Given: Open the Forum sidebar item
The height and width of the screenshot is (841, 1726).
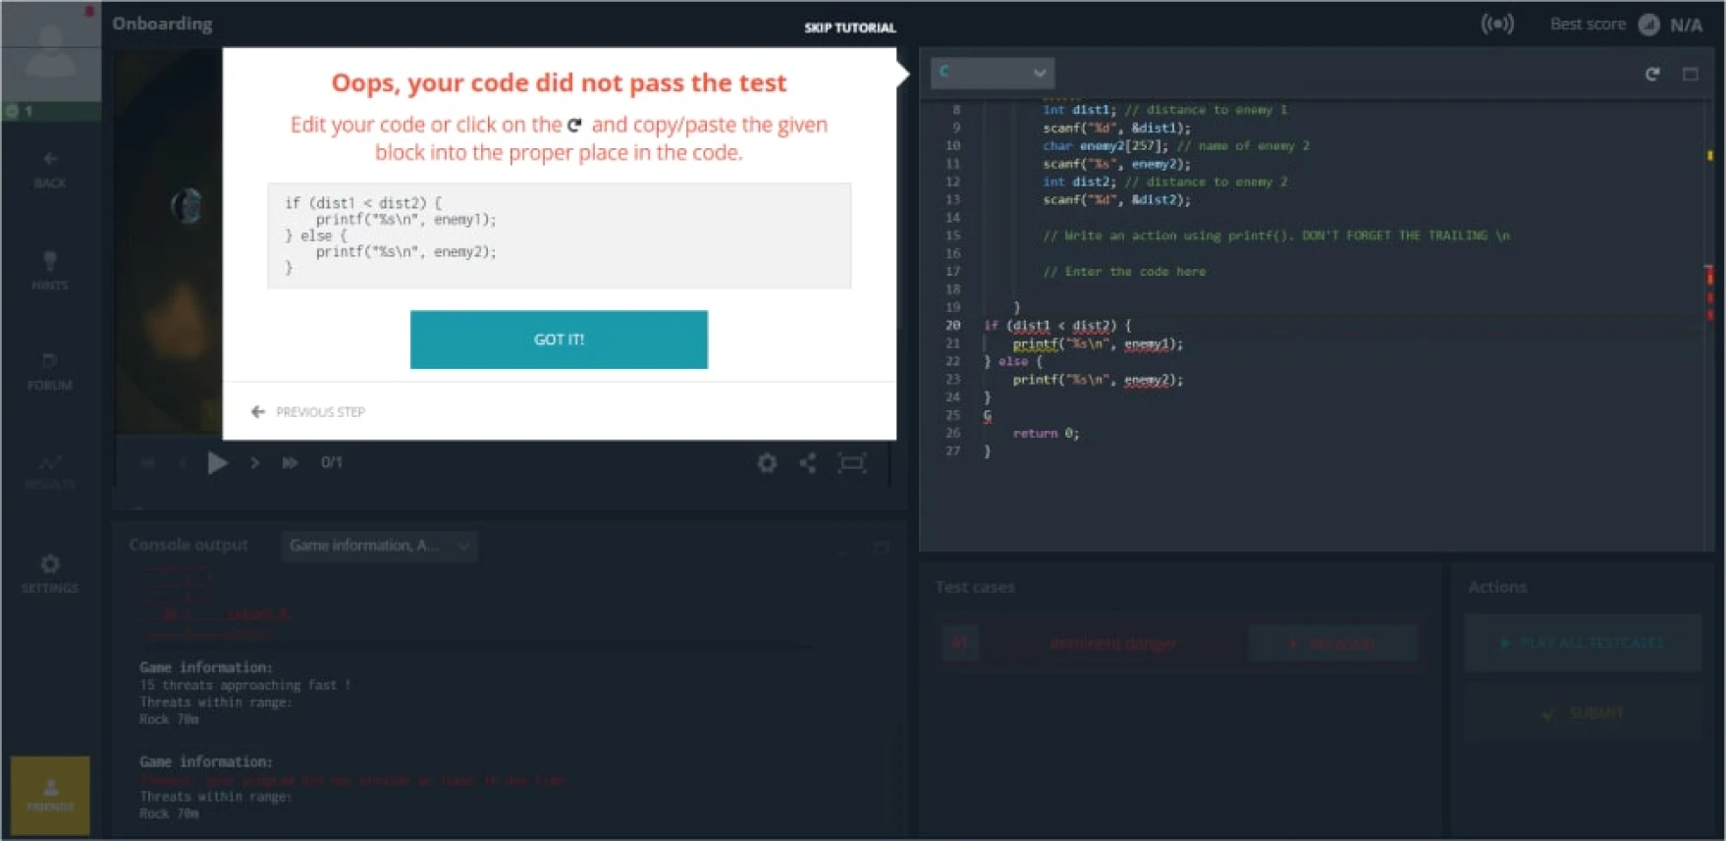Looking at the screenshot, I should pos(50,371).
